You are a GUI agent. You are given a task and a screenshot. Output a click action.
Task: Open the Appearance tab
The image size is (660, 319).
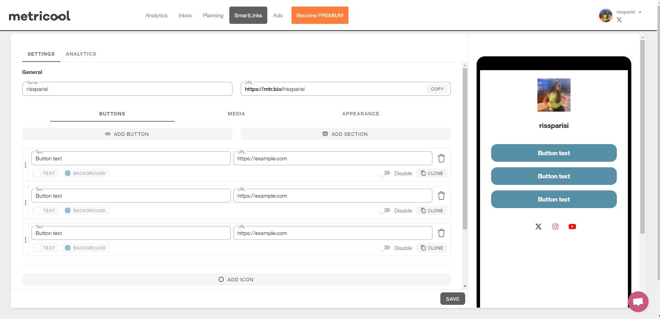click(x=361, y=114)
